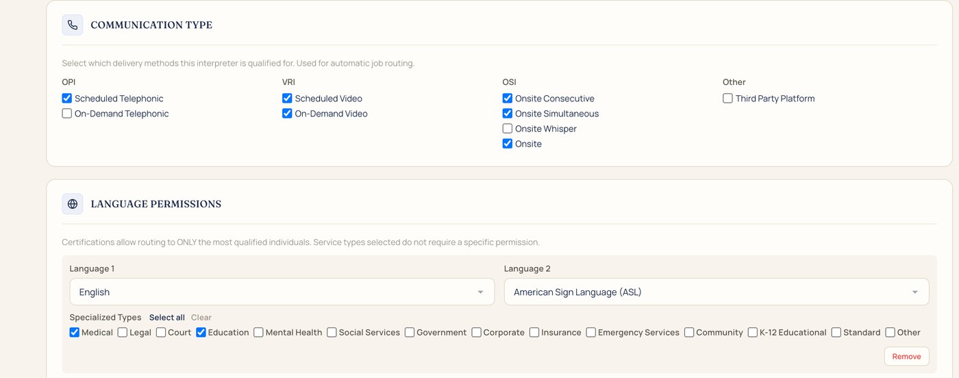Enable On-Demand Telephonic checkbox
Screen dimensions: 959x378
click(67, 114)
